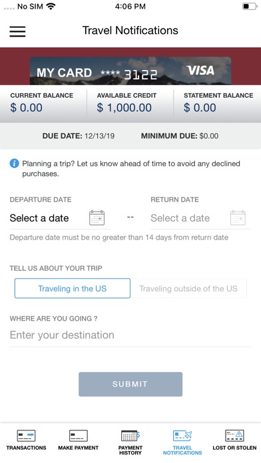Select the Travel Notifications airplane icon
261x463 pixels.
(182, 436)
